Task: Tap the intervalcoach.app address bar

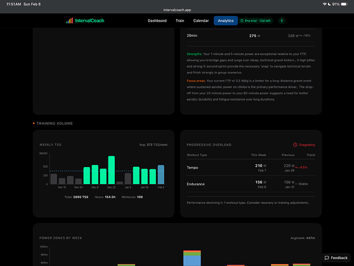Action: [177, 10]
